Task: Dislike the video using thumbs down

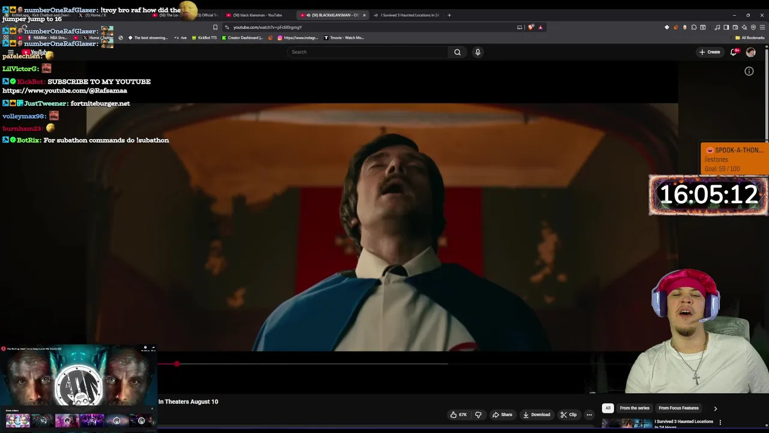Action: tap(478, 414)
